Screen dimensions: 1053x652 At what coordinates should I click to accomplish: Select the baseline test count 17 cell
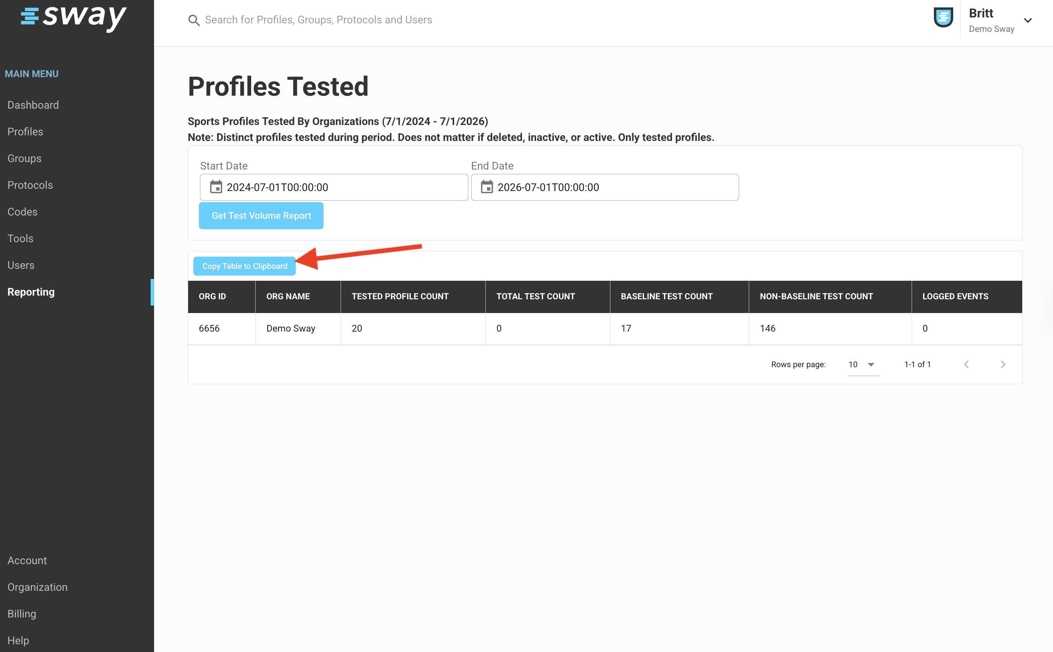pyautogui.click(x=679, y=329)
